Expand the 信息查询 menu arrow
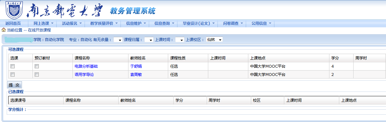The height and width of the screenshot is (122, 386). coord(173,23)
